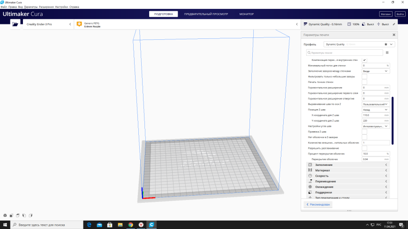Switch to right side view icon
Screen dimensions: 408x229
[30, 215]
